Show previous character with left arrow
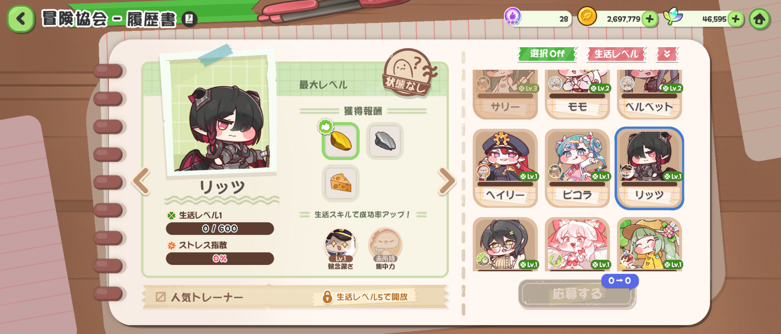Image resolution: width=781 pixels, height=334 pixels. point(142,181)
